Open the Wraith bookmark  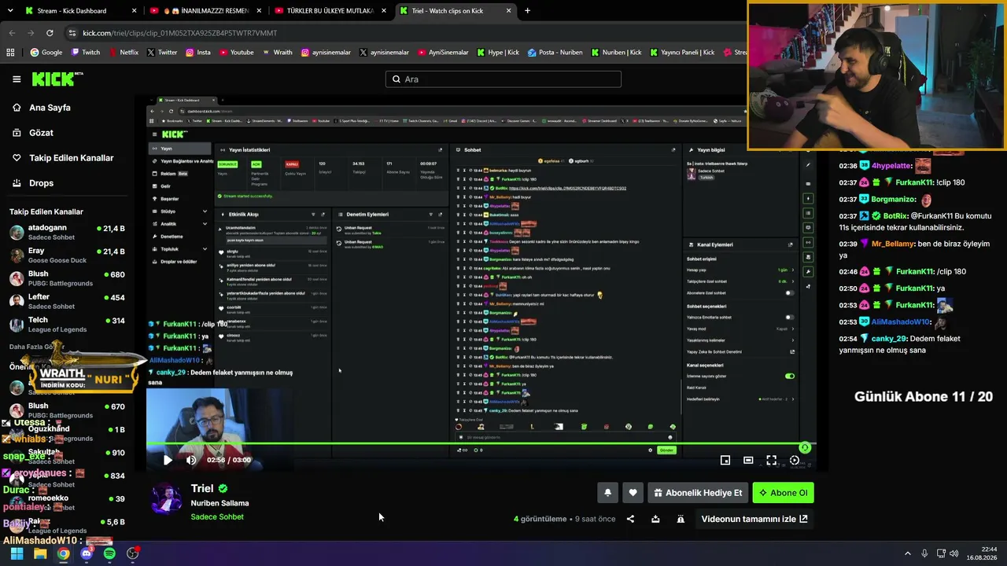tap(277, 53)
